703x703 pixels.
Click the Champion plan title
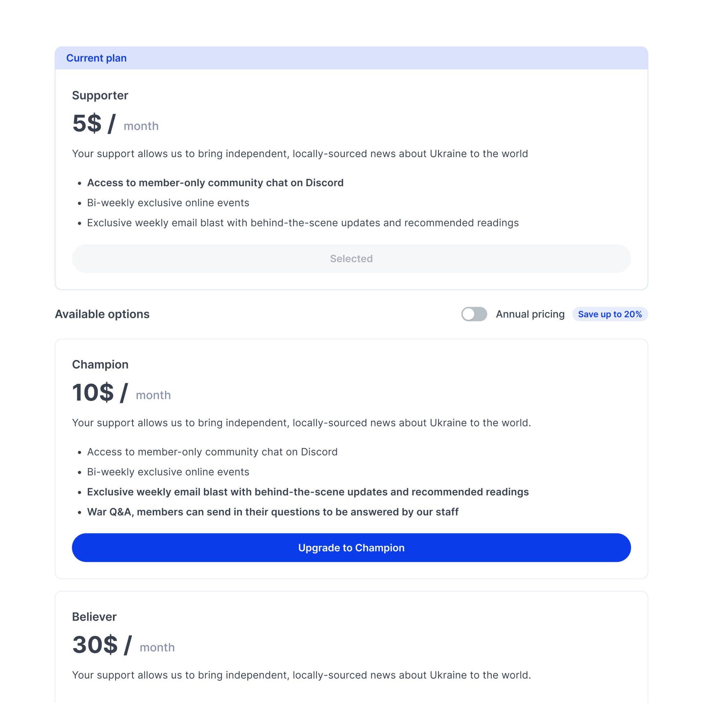click(x=100, y=364)
